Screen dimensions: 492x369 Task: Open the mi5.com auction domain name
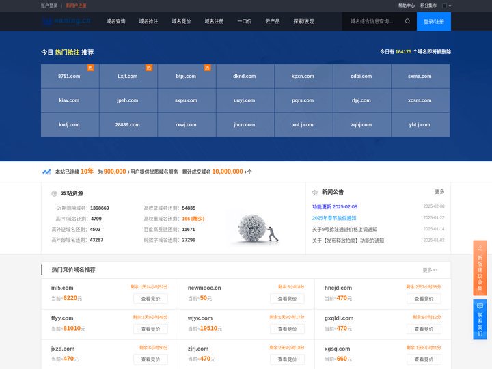tap(62, 288)
